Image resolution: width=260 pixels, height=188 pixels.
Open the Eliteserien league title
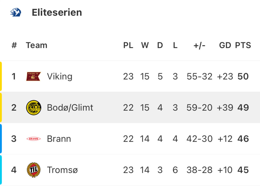click(x=57, y=12)
